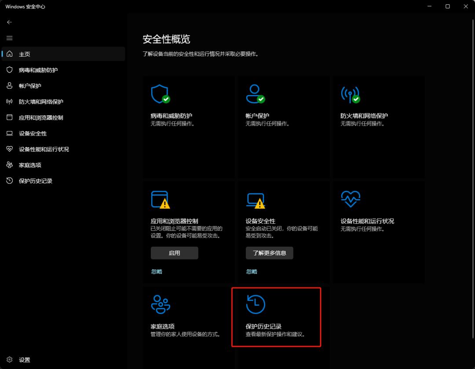Image resolution: width=475 pixels, height=369 pixels.
Task: Click 忽略 link under 应用和浏览器控制
Action: pyautogui.click(x=157, y=271)
